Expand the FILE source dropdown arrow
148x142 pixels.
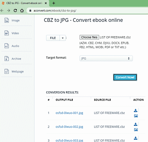click(62, 38)
